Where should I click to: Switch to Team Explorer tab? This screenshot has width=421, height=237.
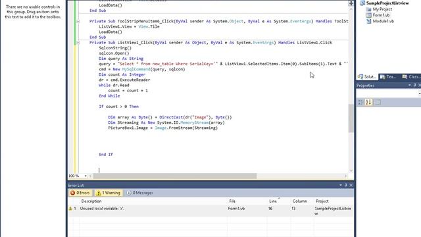tap(388, 77)
